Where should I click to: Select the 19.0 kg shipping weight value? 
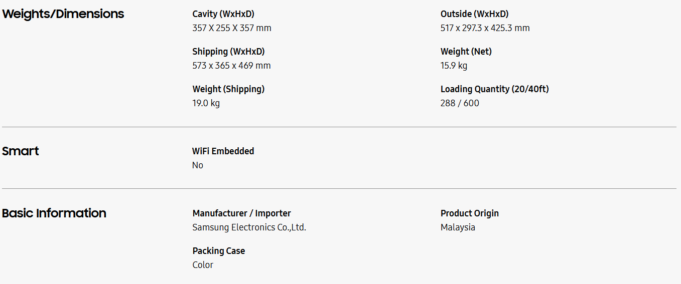tap(206, 103)
